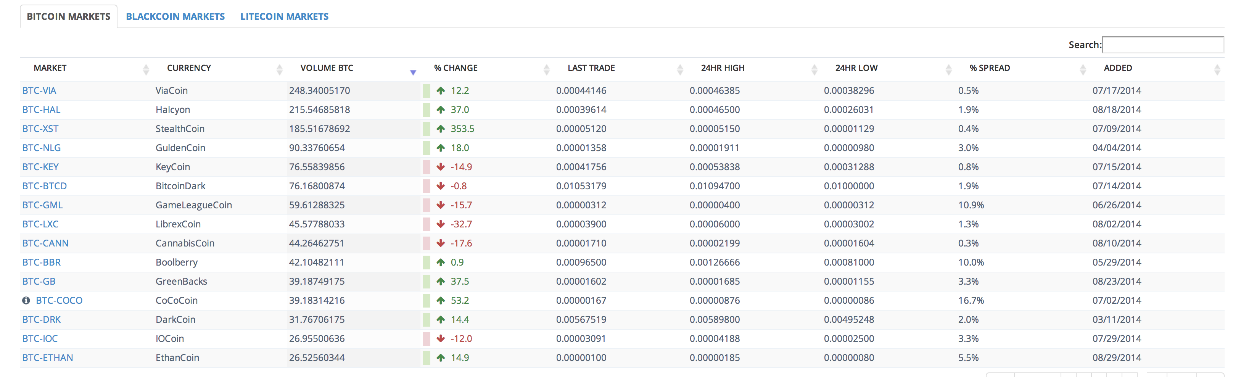Open the BTC-IOC market link
Viewport: 1233px width, 377px height.
click(40, 339)
